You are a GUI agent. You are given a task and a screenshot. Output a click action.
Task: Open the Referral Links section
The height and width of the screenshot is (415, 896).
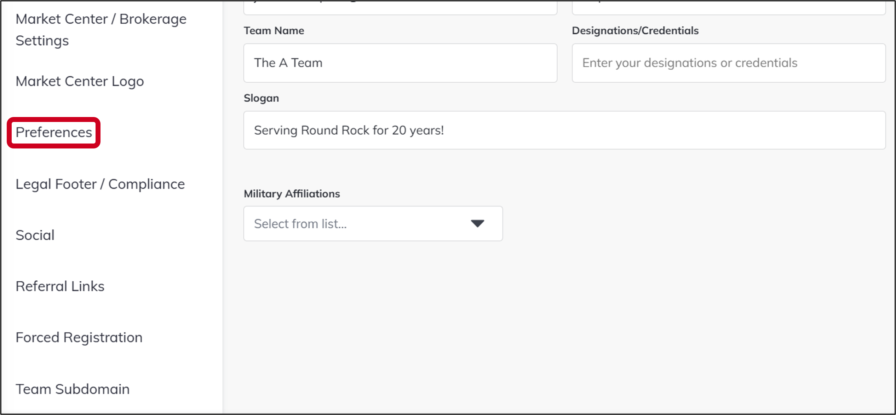coord(60,286)
